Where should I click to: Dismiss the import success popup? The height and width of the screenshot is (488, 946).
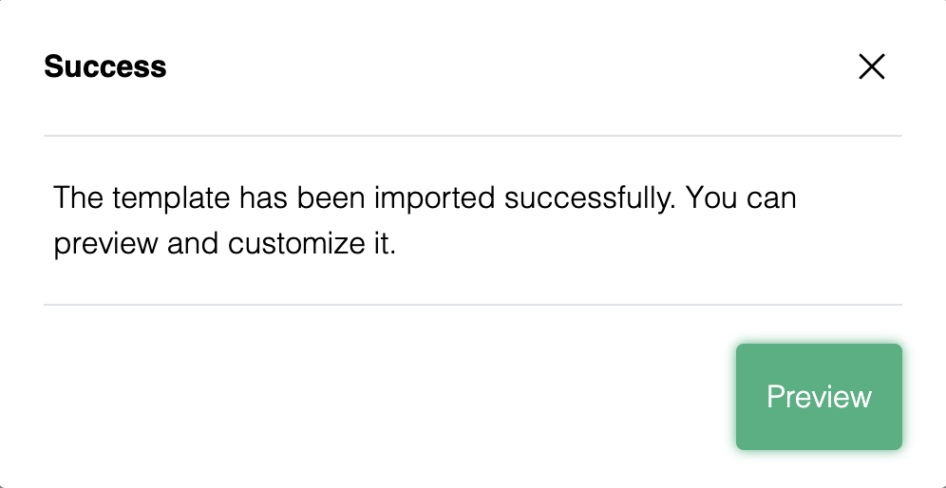(872, 66)
